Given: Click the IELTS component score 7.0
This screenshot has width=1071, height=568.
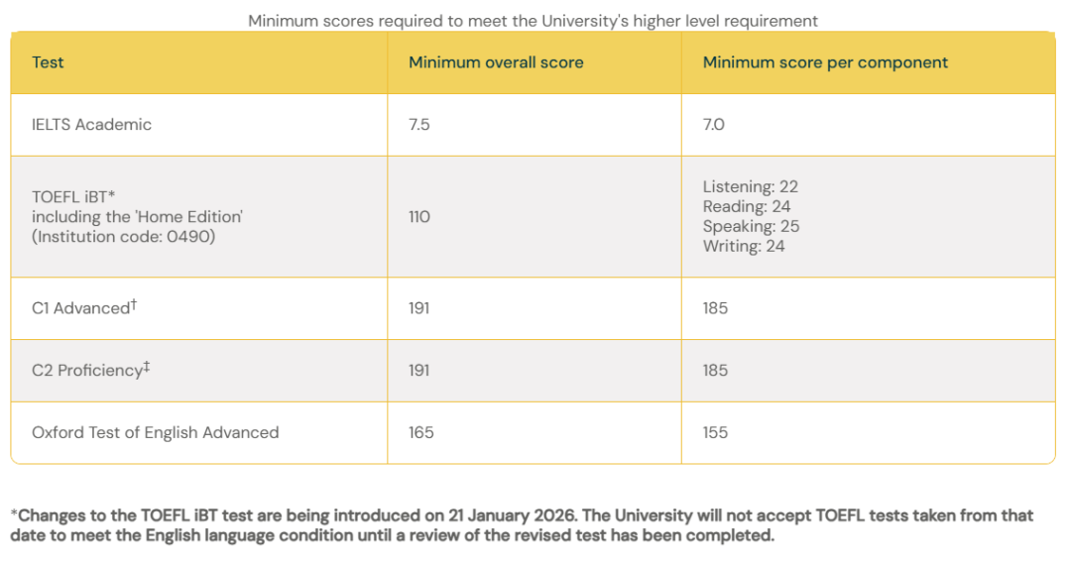Looking at the screenshot, I should click(714, 124).
